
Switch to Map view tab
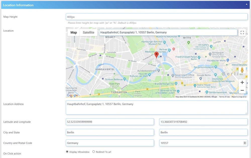click(x=74, y=32)
